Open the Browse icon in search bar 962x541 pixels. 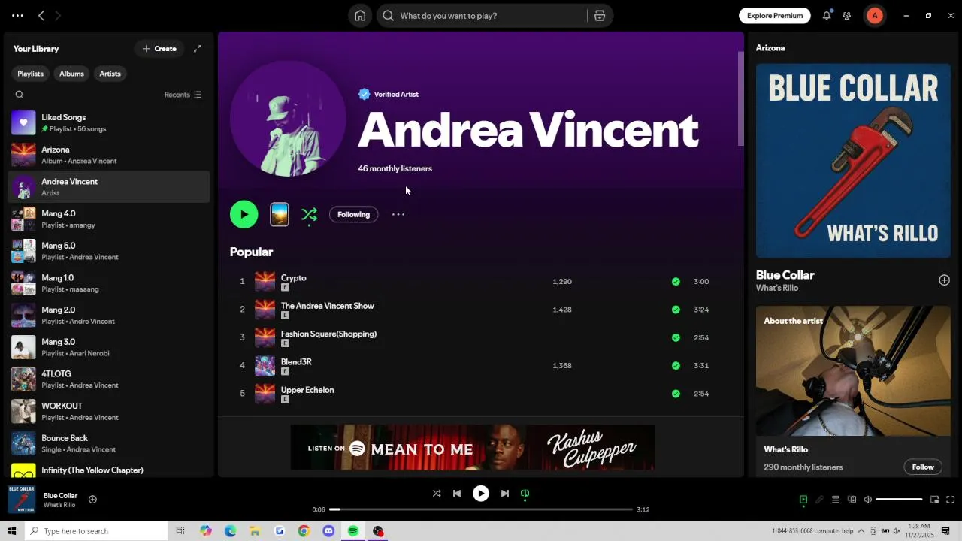click(x=600, y=16)
